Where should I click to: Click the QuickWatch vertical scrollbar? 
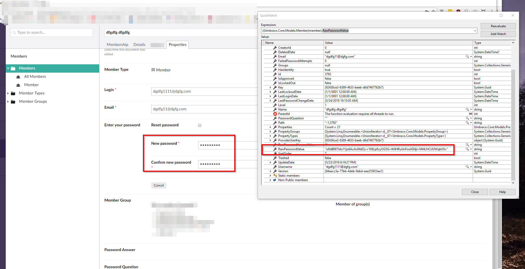[x=513, y=125]
